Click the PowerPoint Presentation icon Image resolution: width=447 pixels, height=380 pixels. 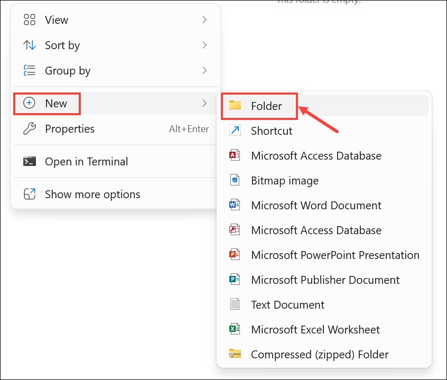coord(235,255)
